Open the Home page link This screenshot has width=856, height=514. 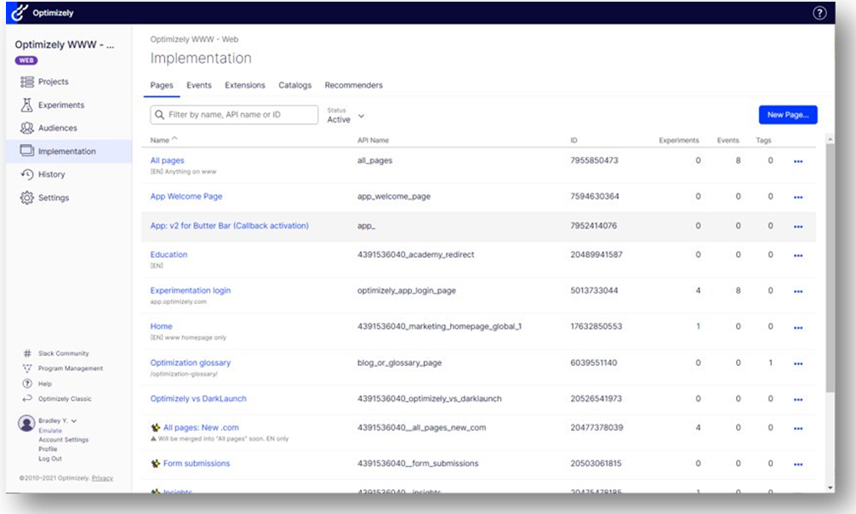(161, 327)
